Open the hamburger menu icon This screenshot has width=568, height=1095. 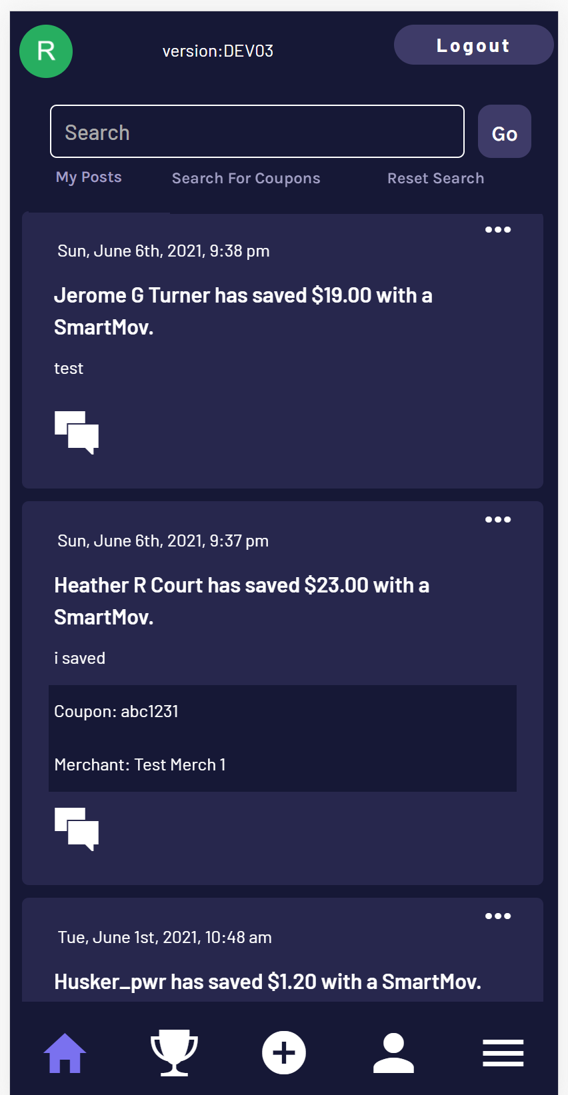(503, 1052)
